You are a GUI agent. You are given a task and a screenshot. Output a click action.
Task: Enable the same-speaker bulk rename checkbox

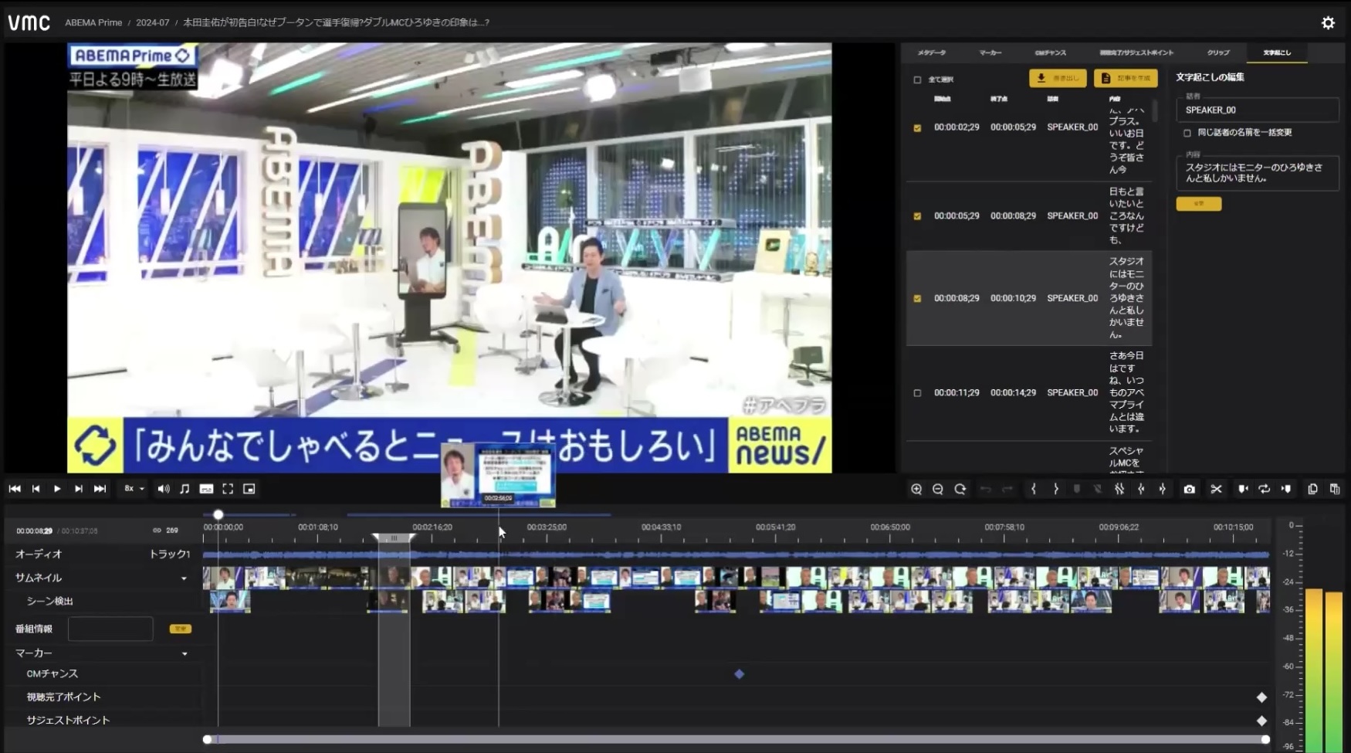[x=1187, y=133]
